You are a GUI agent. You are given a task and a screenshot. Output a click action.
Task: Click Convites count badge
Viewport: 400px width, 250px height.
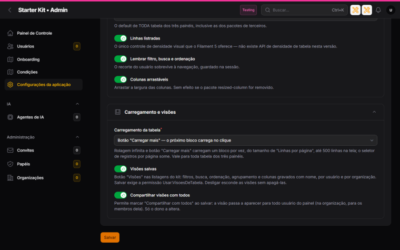pos(77,150)
